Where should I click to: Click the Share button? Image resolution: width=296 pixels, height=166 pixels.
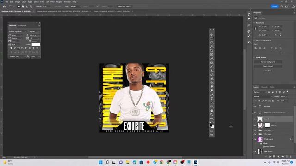click(274, 6)
